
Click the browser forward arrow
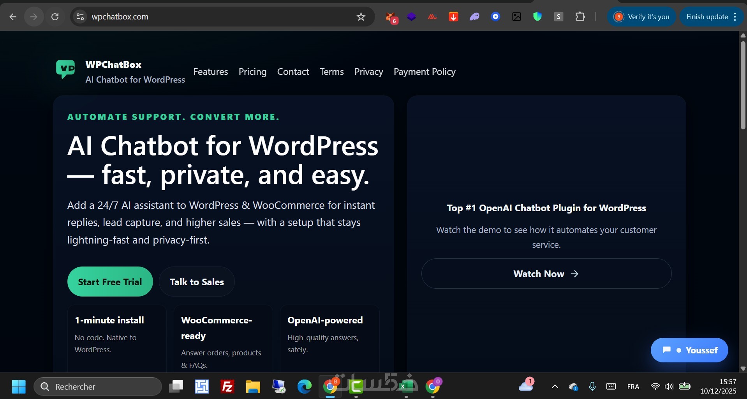tap(34, 17)
